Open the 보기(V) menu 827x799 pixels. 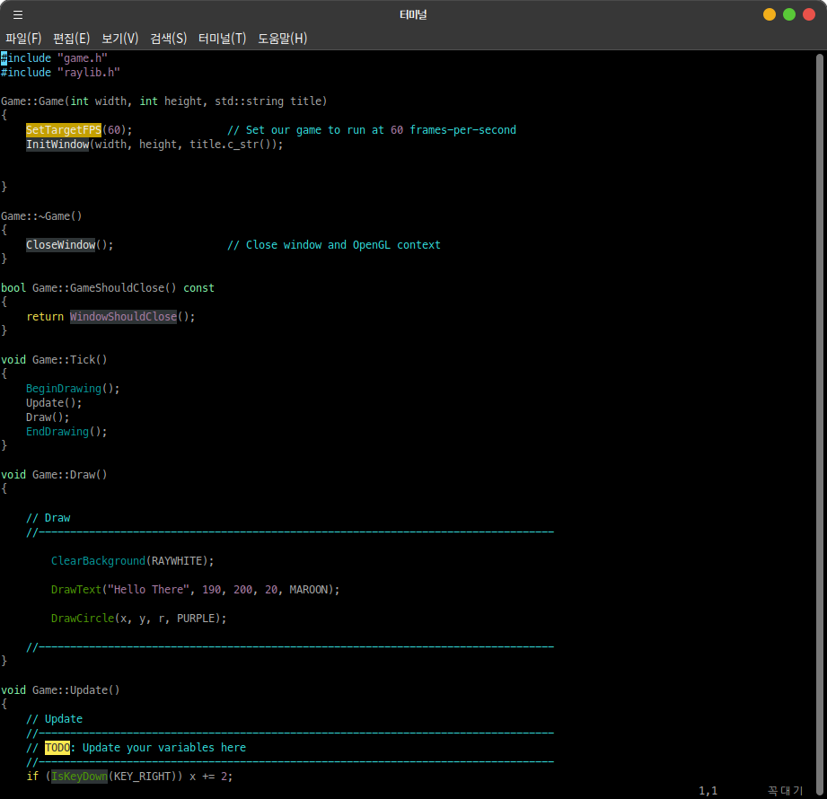click(120, 38)
